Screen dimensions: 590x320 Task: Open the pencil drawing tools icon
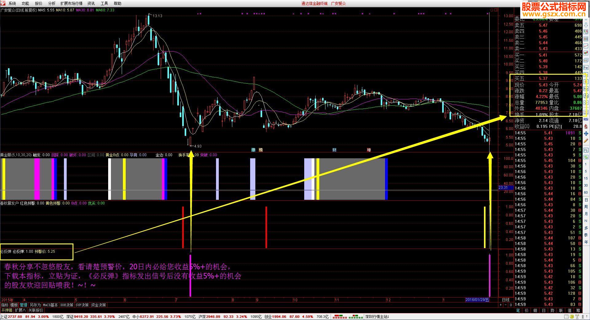586,140
